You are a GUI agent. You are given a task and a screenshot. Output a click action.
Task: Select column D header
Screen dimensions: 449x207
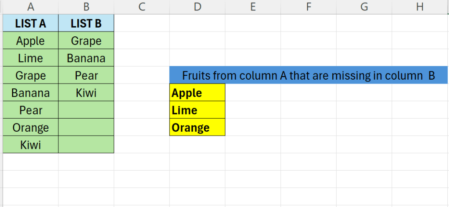click(x=197, y=7)
